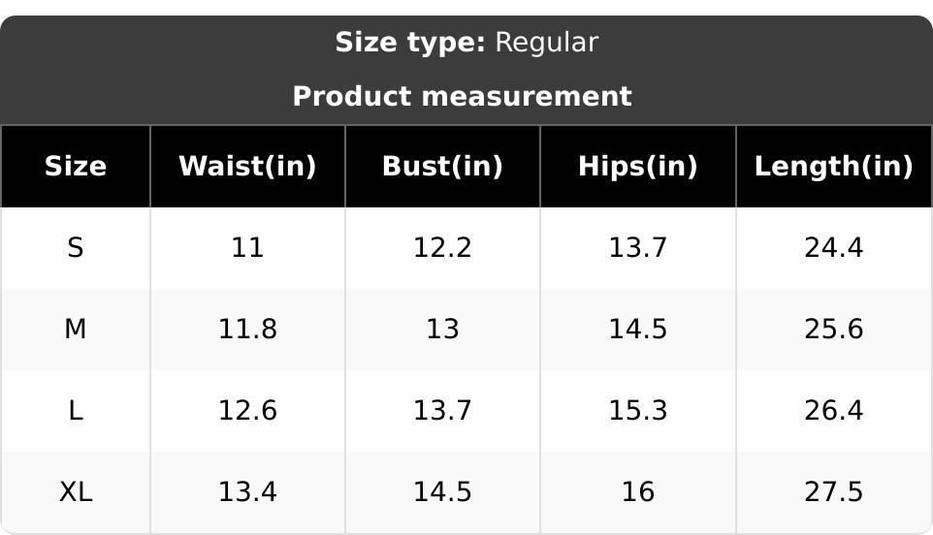Screen dimensions: 933x535
Task: Click length value 24.4 for size S
Action: (x=833, y=248)
